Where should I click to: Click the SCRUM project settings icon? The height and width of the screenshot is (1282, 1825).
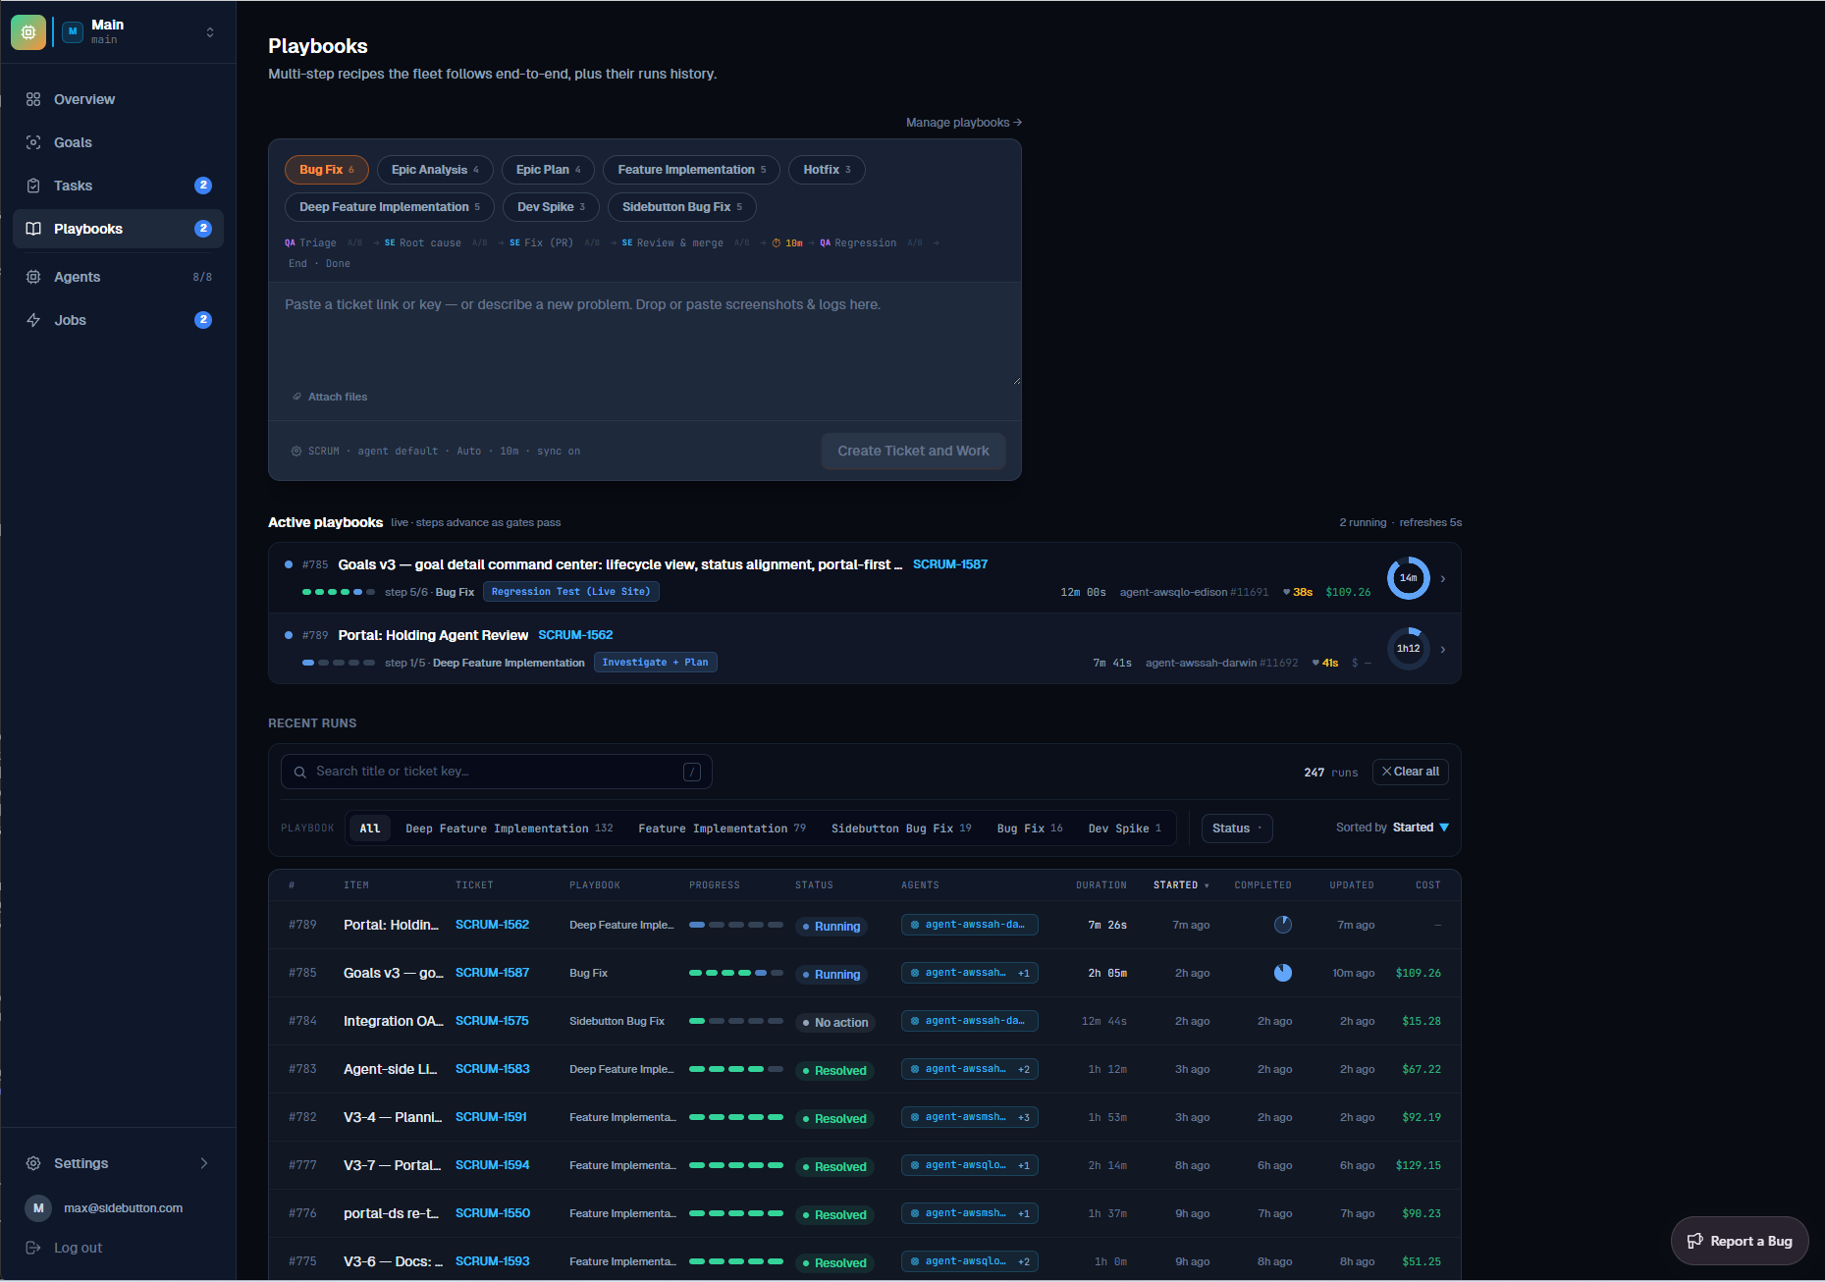point(296,452)
